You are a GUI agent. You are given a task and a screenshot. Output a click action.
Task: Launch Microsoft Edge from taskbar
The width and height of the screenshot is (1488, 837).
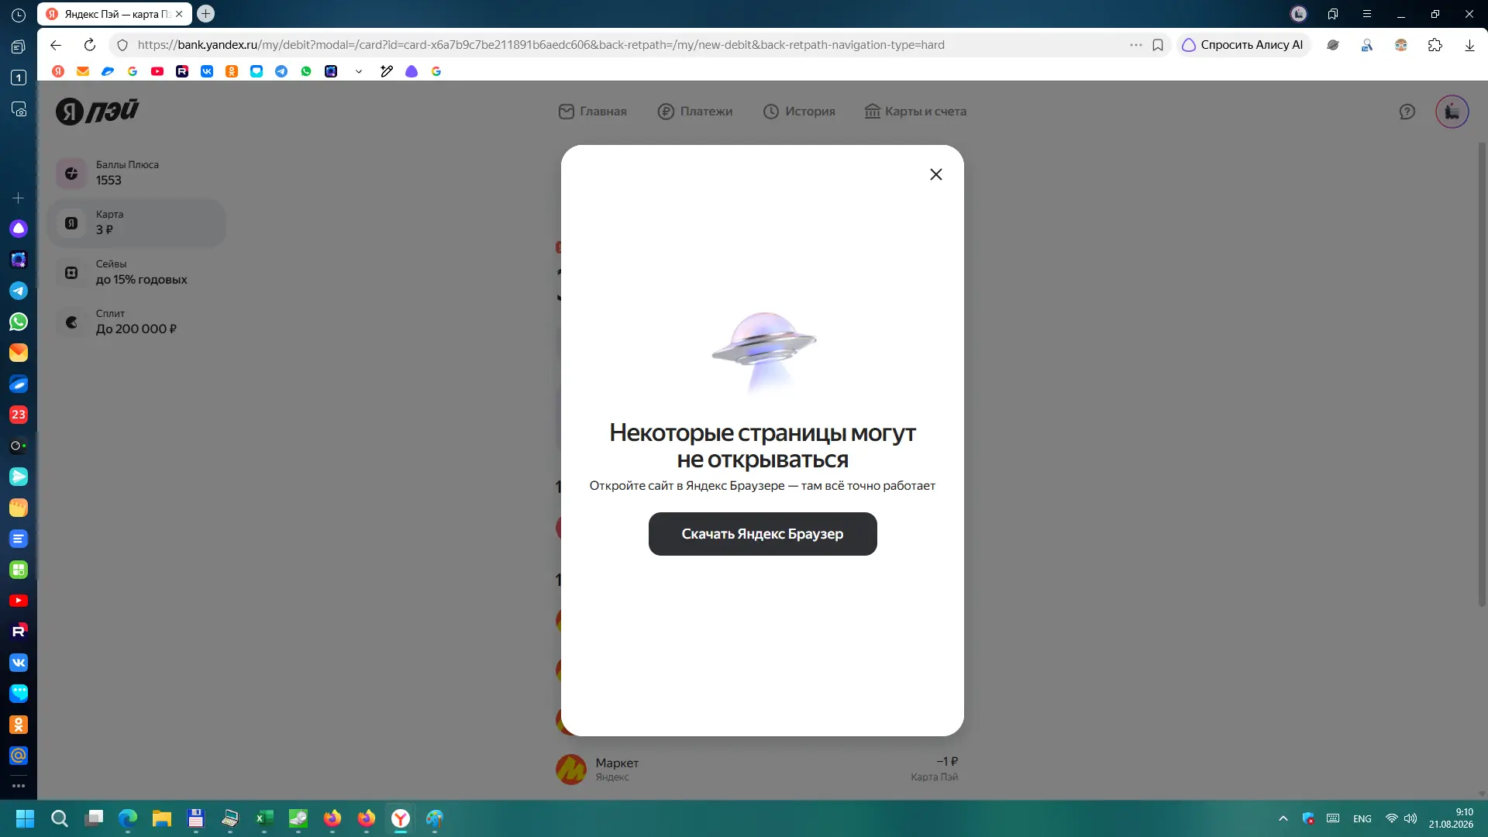[128, 818]
